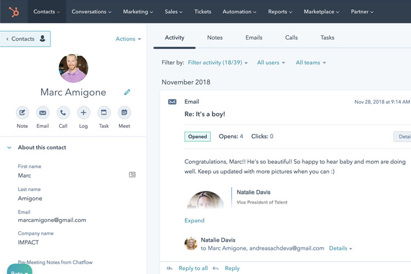Click Marc Amigone's profile photo
This screenshot has height=274, width=411.
(73, 68)
